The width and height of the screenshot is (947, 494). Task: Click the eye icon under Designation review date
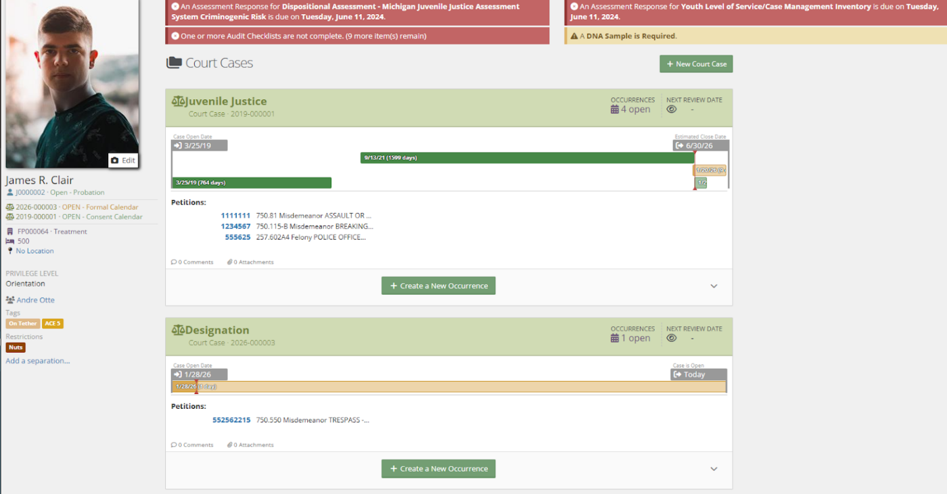click(x=672, y=338)
